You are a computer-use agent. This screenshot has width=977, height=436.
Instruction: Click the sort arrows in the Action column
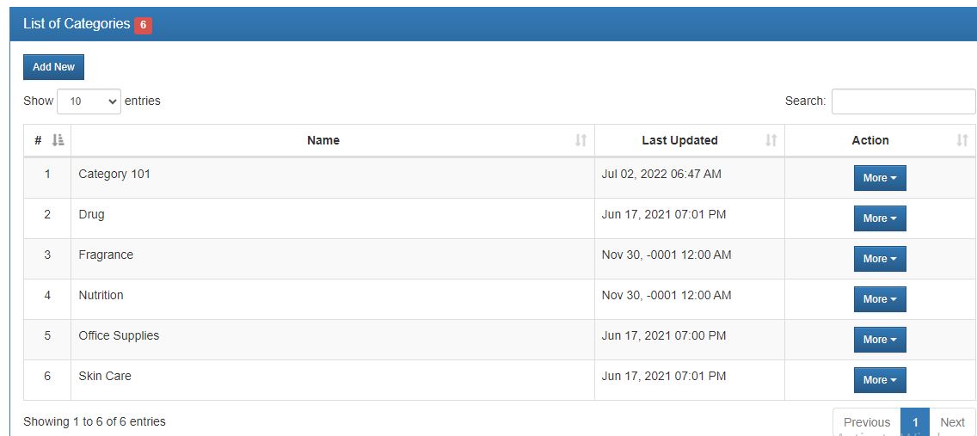point(962,140)
